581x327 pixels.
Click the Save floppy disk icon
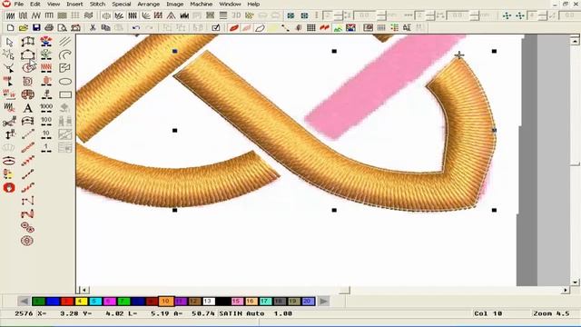[36, 28]
